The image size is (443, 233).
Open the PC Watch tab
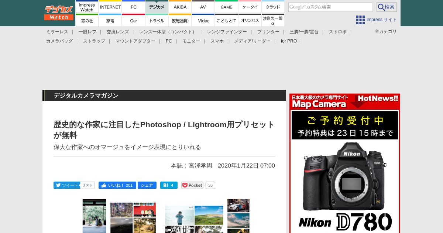[134, 7]
